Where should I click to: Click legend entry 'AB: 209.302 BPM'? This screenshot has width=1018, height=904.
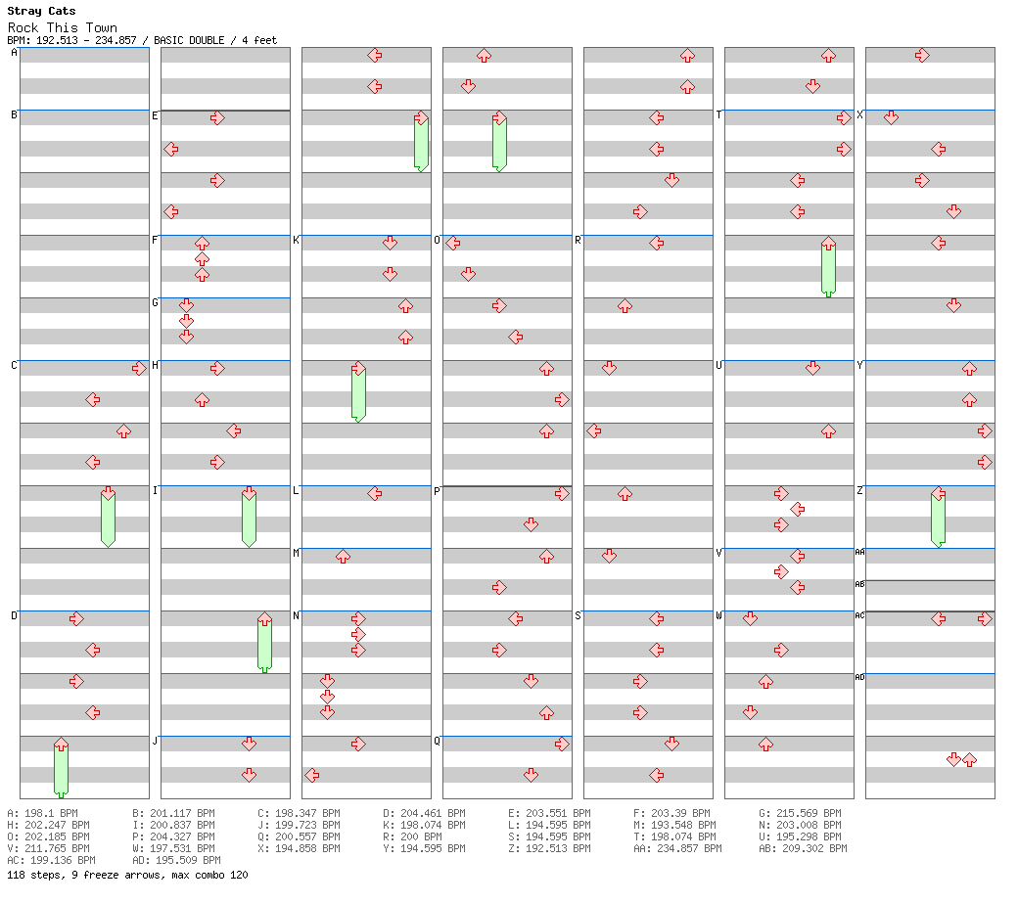(803, 848)
